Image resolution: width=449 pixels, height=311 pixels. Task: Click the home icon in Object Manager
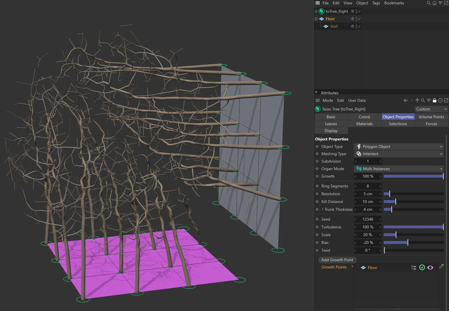pos(434,3)
